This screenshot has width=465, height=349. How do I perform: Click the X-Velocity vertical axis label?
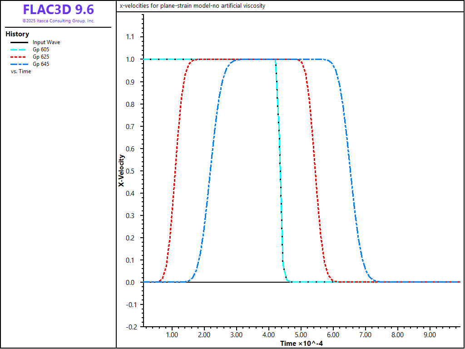pos(121,171)
